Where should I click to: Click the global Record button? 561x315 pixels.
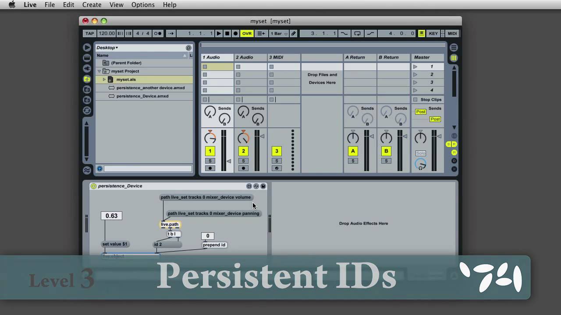235,34
